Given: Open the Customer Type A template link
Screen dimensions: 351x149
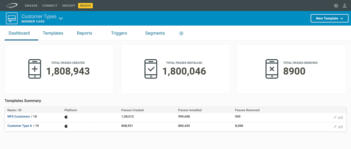Looking at the screenshot, I should (x=20, y=126).
